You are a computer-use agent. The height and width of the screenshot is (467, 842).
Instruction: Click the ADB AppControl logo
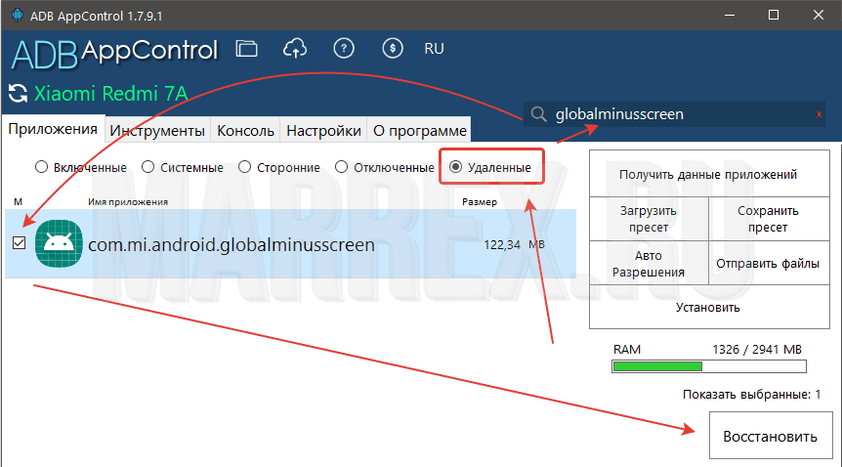point(114,53)
